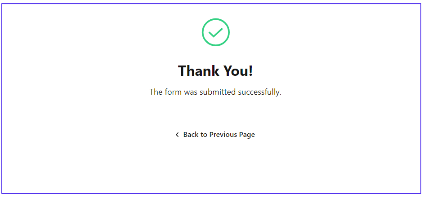Click the green success checkmark icon

coord(216,32)
